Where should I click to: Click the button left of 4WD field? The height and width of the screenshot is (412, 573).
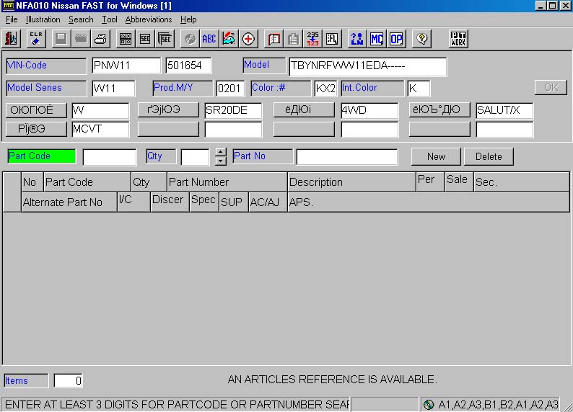304,110
